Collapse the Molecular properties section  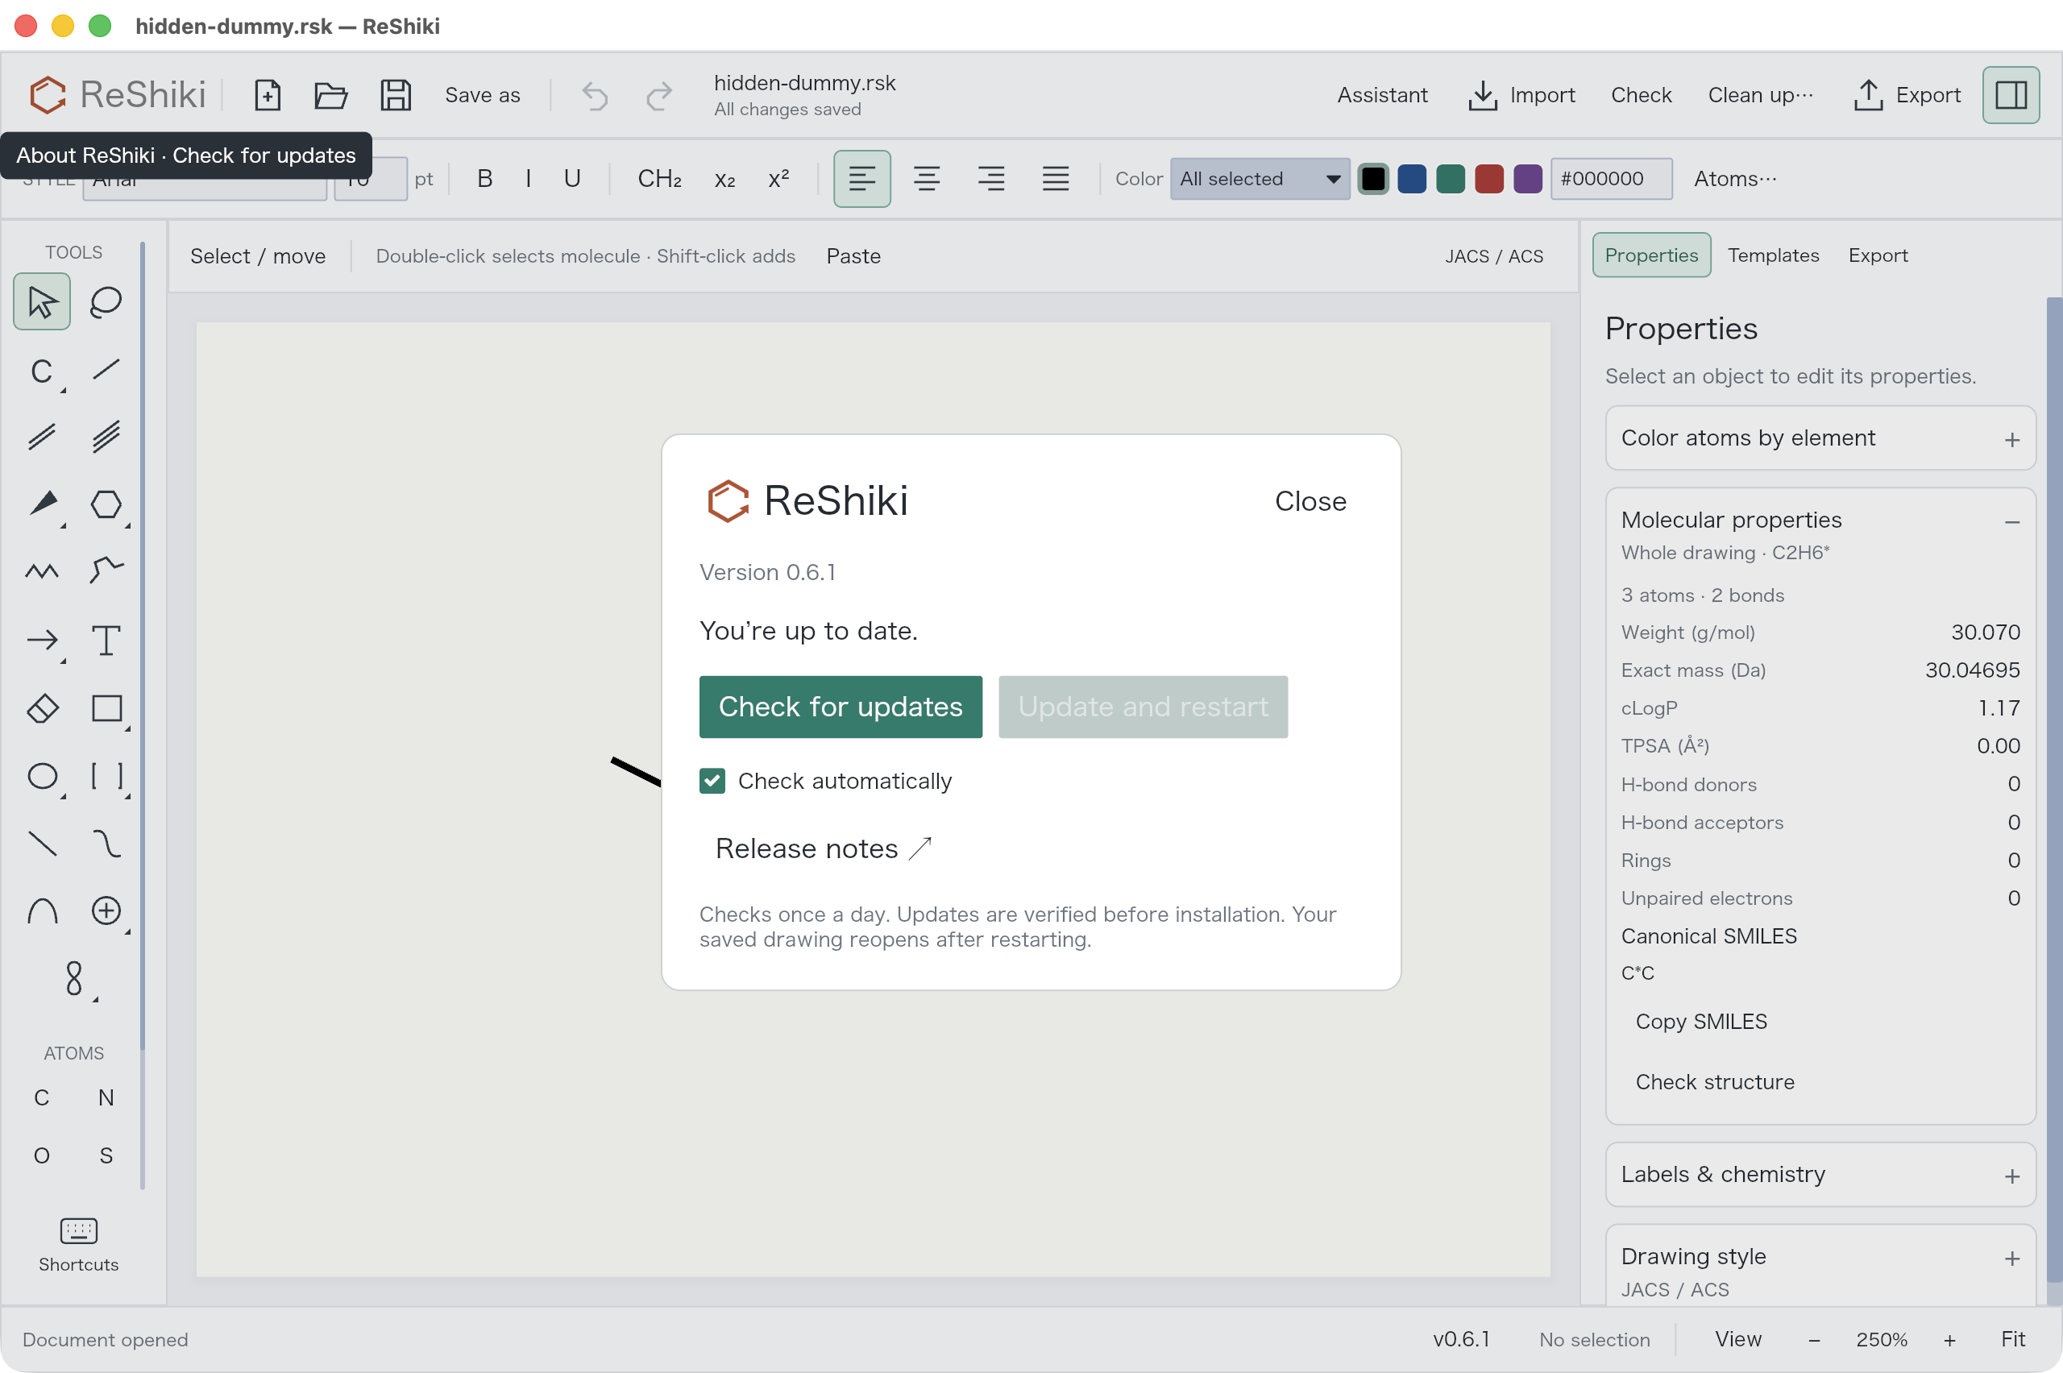(x=2011, y=522)
